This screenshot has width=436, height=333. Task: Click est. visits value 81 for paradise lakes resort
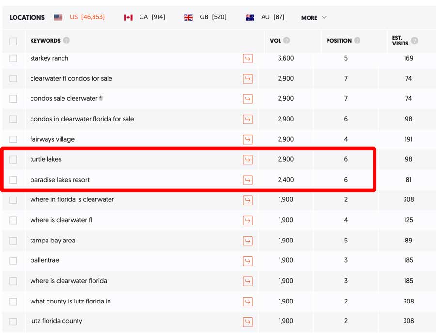pyautogui.click(x=408, y=180)
